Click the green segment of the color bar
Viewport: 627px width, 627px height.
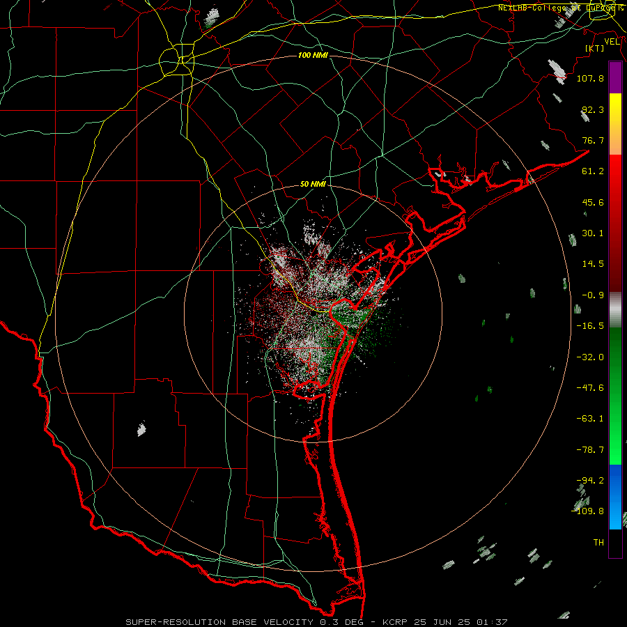615,396
